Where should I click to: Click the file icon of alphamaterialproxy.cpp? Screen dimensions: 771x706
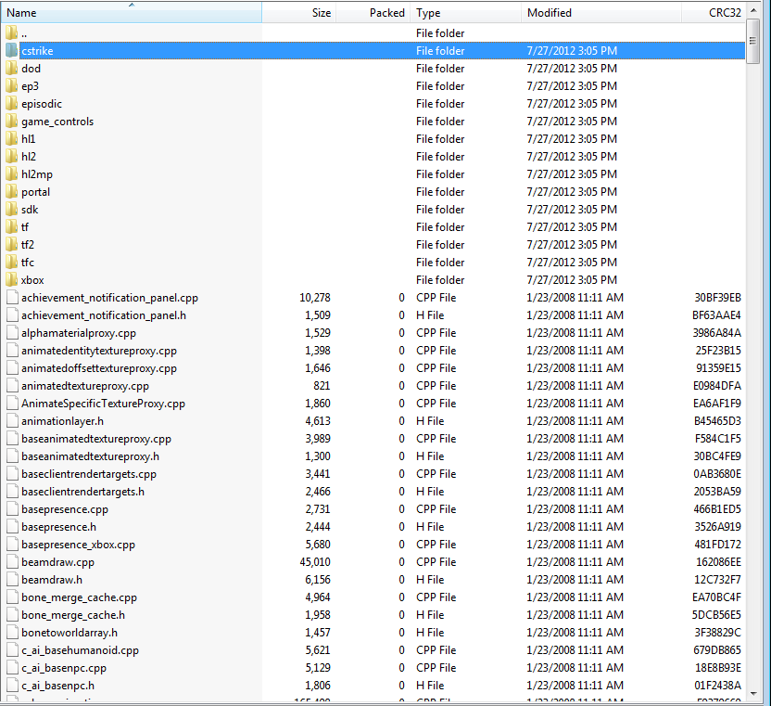point(12,333)
